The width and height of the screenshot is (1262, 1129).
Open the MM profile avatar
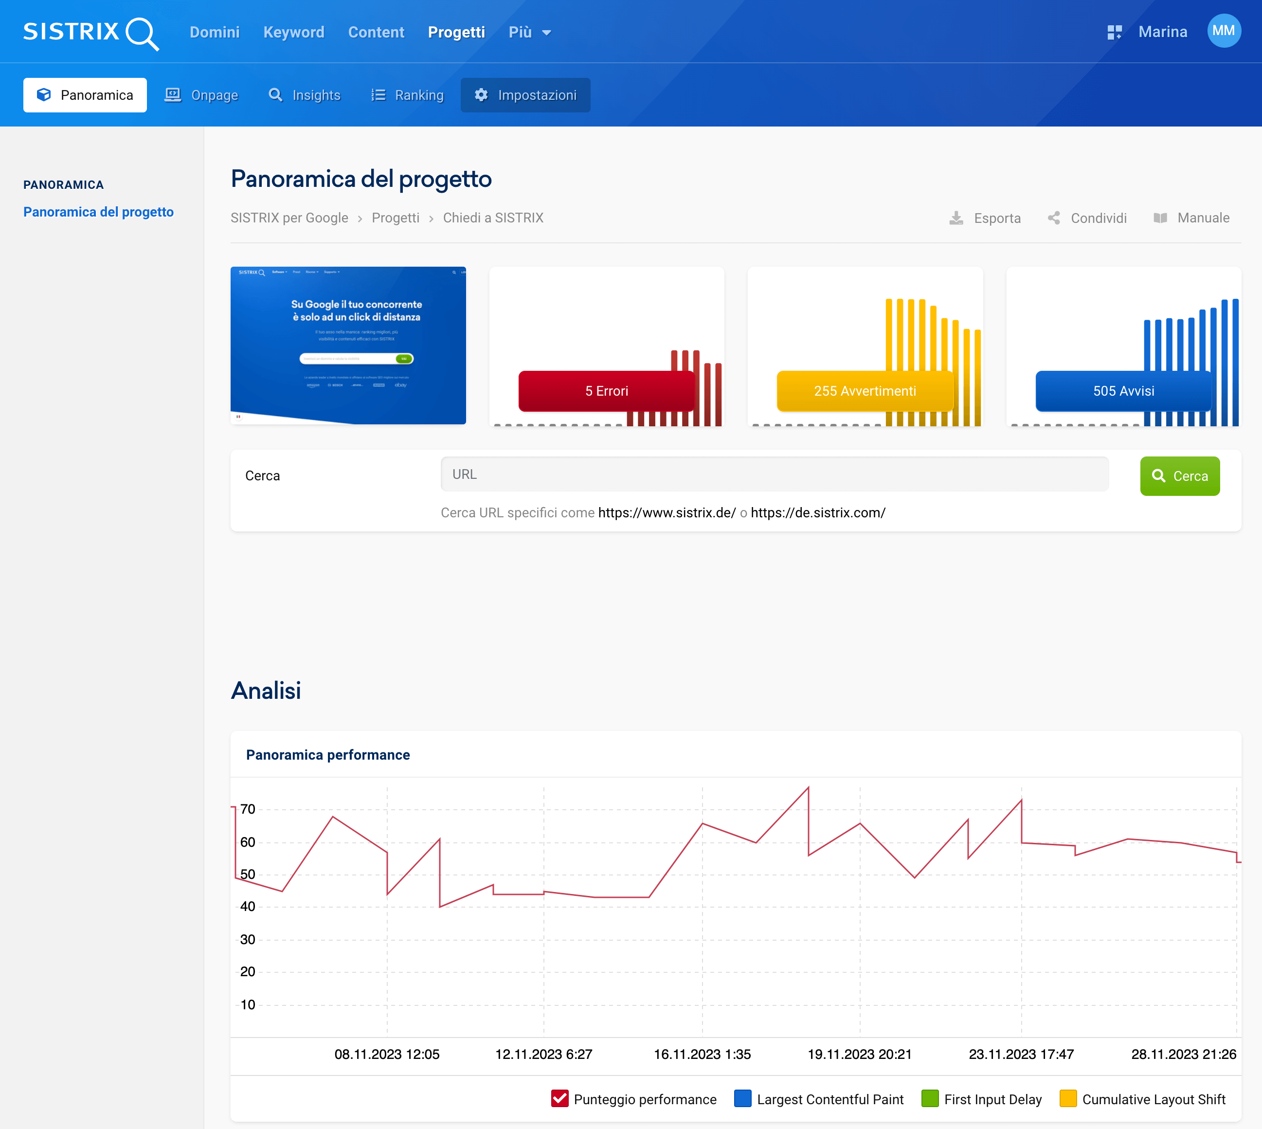[x=1224, y=31]
